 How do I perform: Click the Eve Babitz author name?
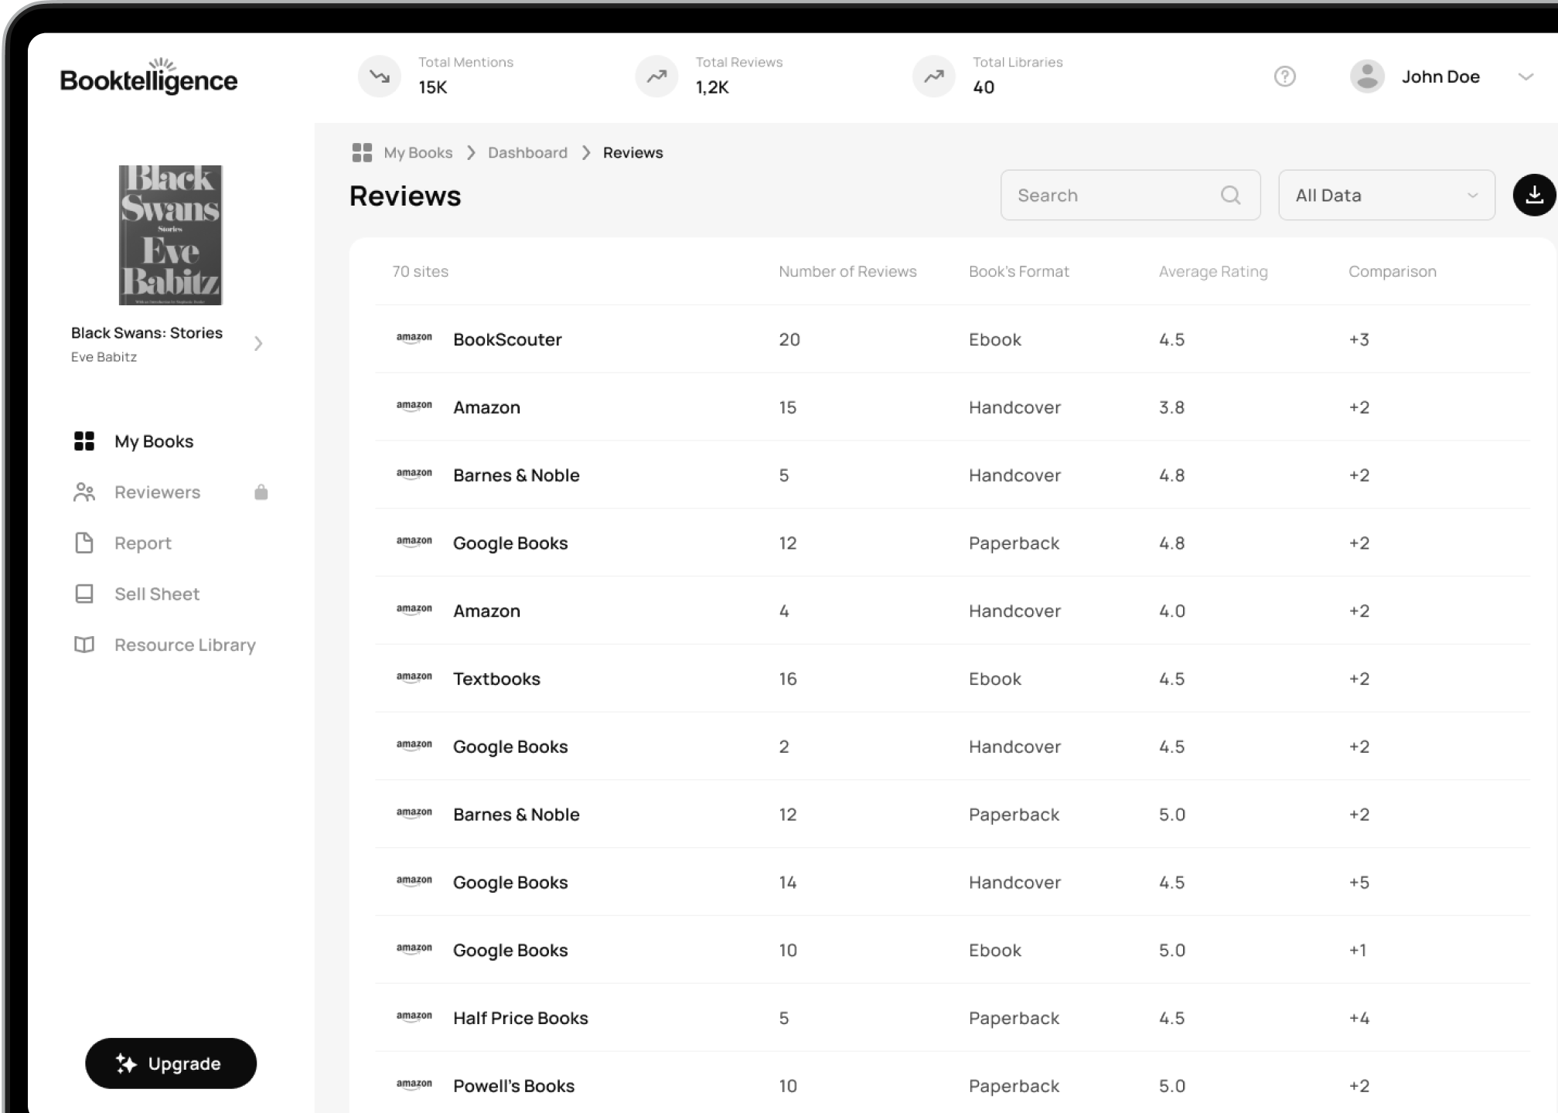pyautogui.click(x=104, y=357)
